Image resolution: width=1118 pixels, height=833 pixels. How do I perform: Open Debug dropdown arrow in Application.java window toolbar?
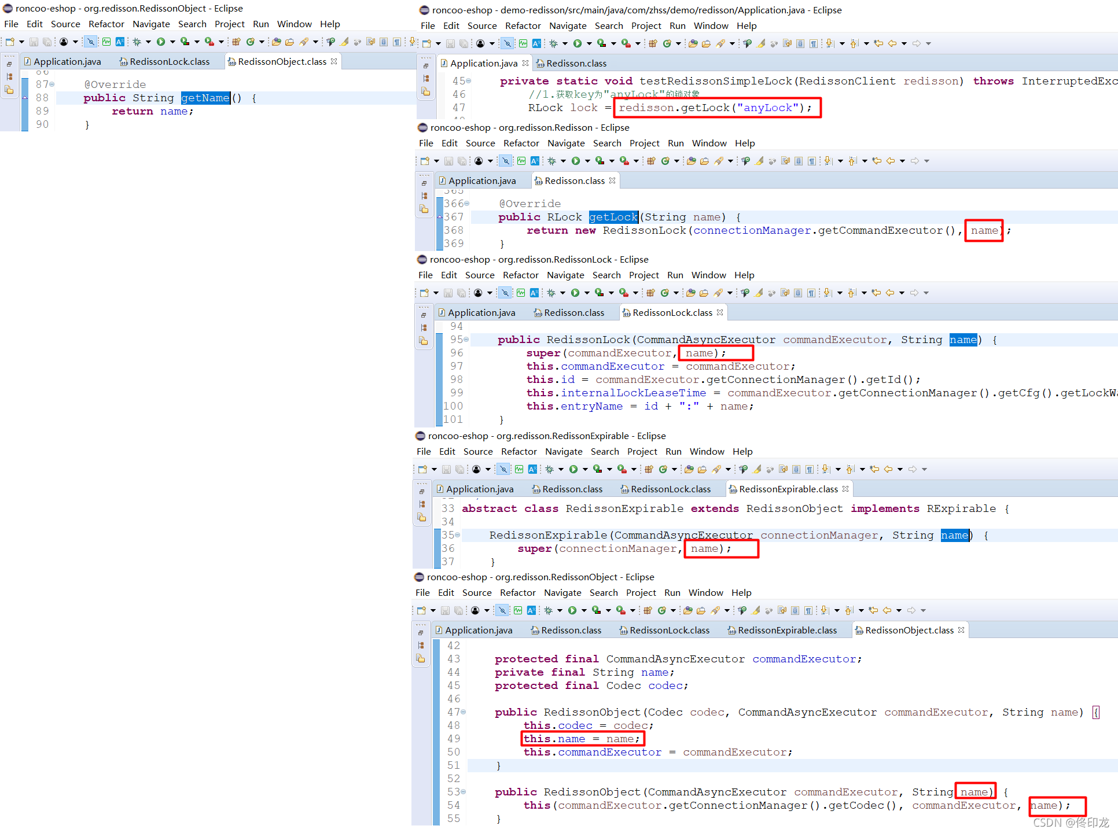coord(565,43)
